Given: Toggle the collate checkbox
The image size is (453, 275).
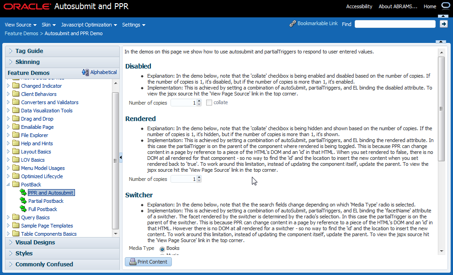Looking at the screenshot, I should 209,102.
